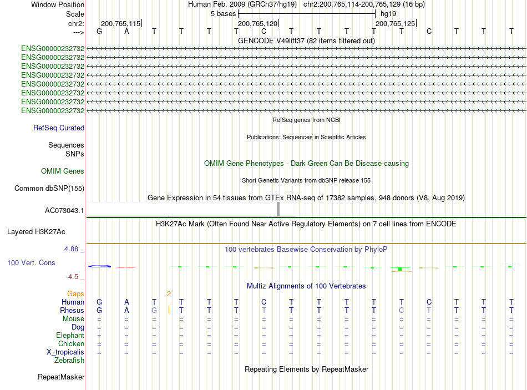The width and height of the screenshot is (527, 390).
Task: Click the Human species row label
Action: point(73,302)
